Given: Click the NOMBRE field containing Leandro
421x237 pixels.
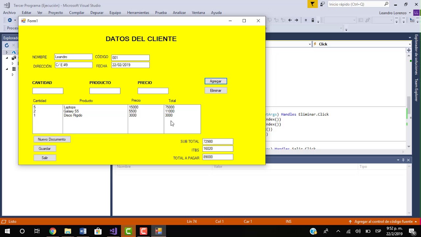Looking at the screenshot, I should coord(73,57).
